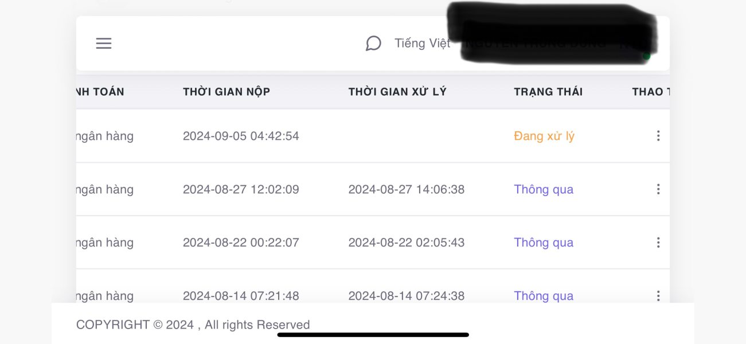Open the hamburger navigation menu

[x=104, y=44]
